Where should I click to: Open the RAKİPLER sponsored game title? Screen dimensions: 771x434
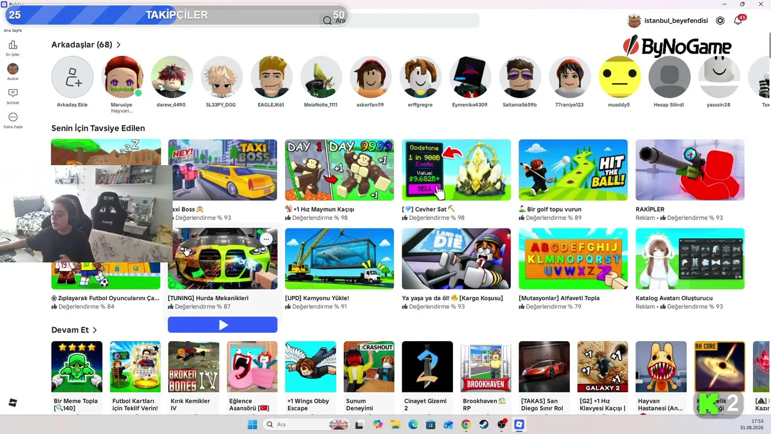[650, 209]
